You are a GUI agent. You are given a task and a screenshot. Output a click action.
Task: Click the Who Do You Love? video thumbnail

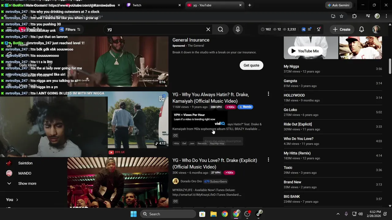118,182
